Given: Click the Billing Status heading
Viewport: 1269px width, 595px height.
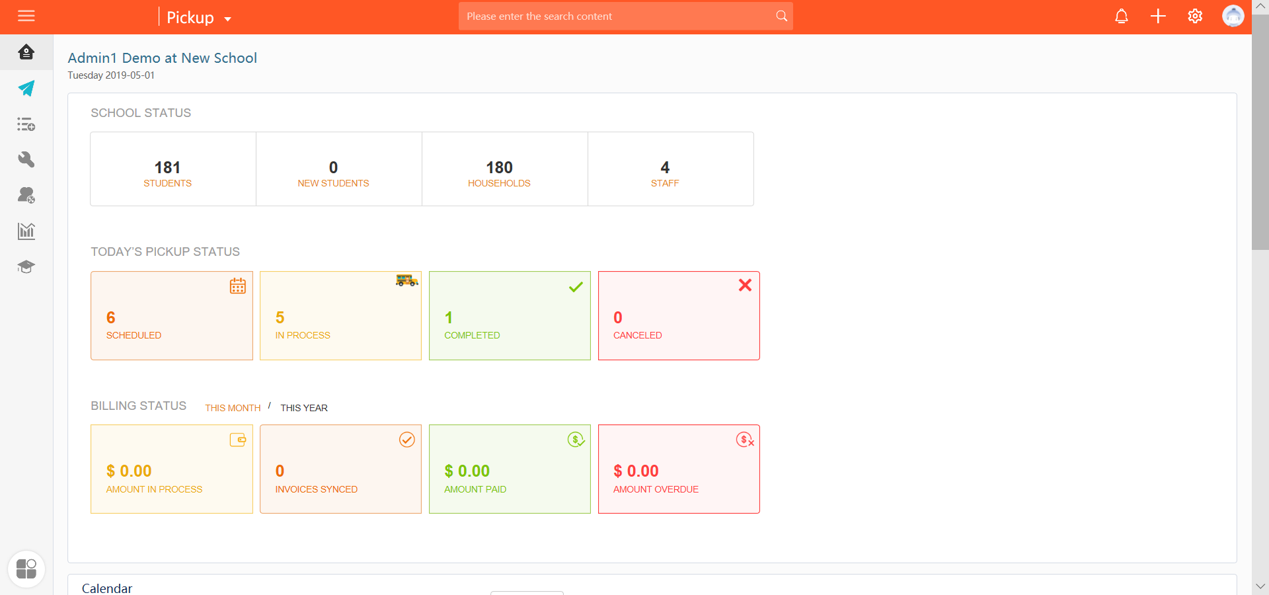Looking at the screenshot, I should point(139,406).
